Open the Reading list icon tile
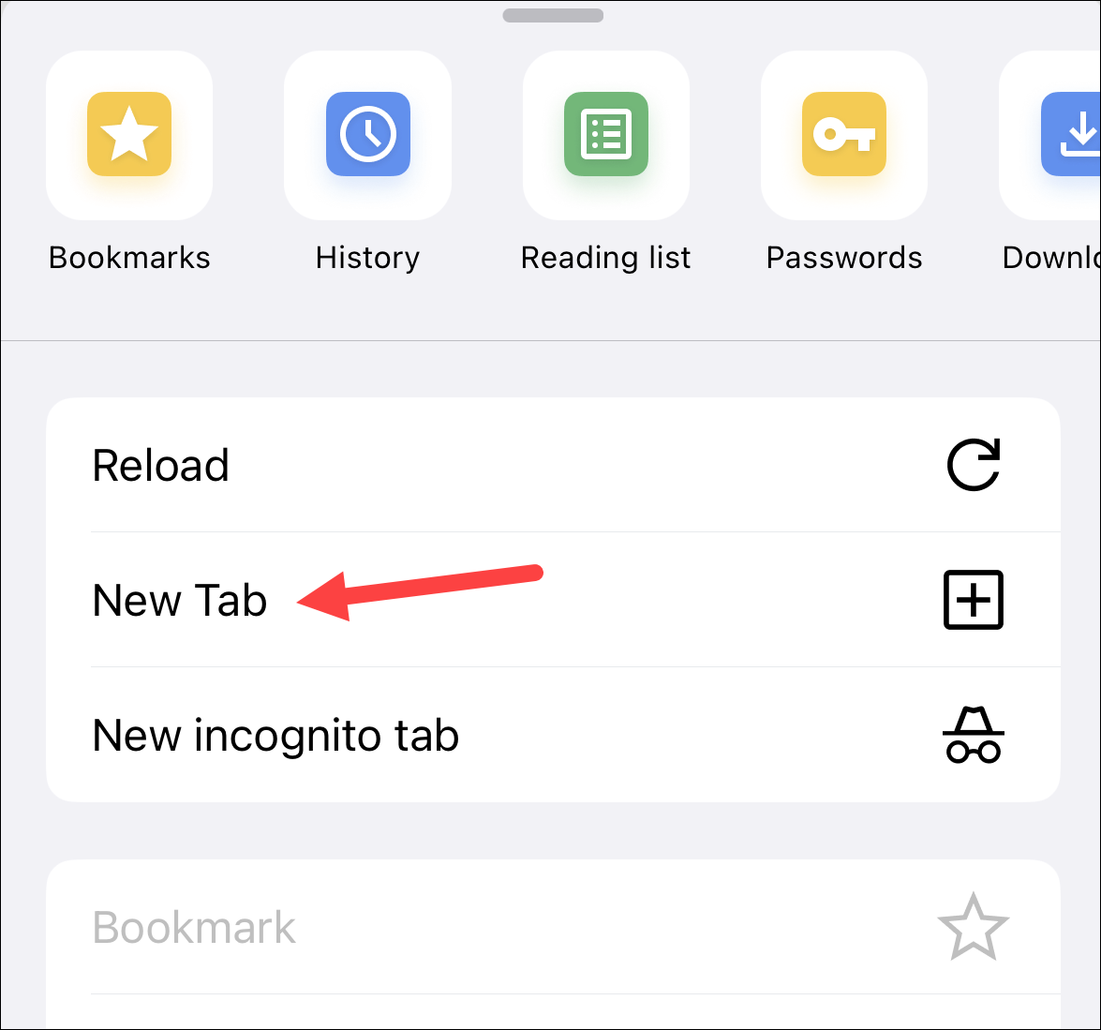The image size is (1101, 1030). [606, 135]
